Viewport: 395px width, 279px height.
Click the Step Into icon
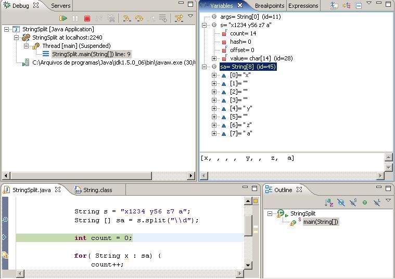pos(126,18)
